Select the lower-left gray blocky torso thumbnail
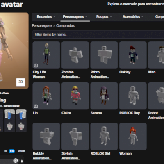164x164 pixels. pyautogui.click(x=9, y=126)
